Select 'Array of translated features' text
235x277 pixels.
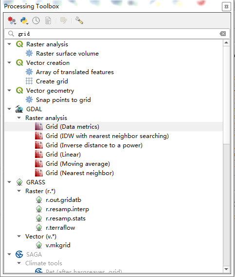tap(75, 72)
